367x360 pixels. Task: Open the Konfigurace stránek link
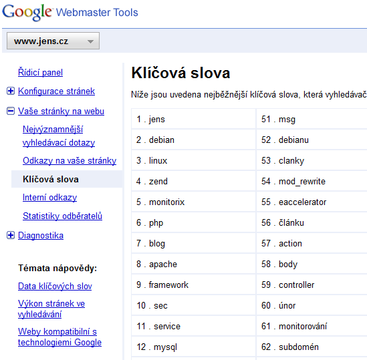pyautogui.click(x=56, y=92)
